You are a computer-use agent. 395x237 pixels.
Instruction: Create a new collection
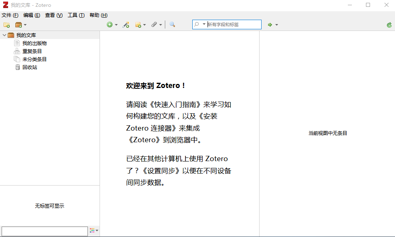[6, 25]
